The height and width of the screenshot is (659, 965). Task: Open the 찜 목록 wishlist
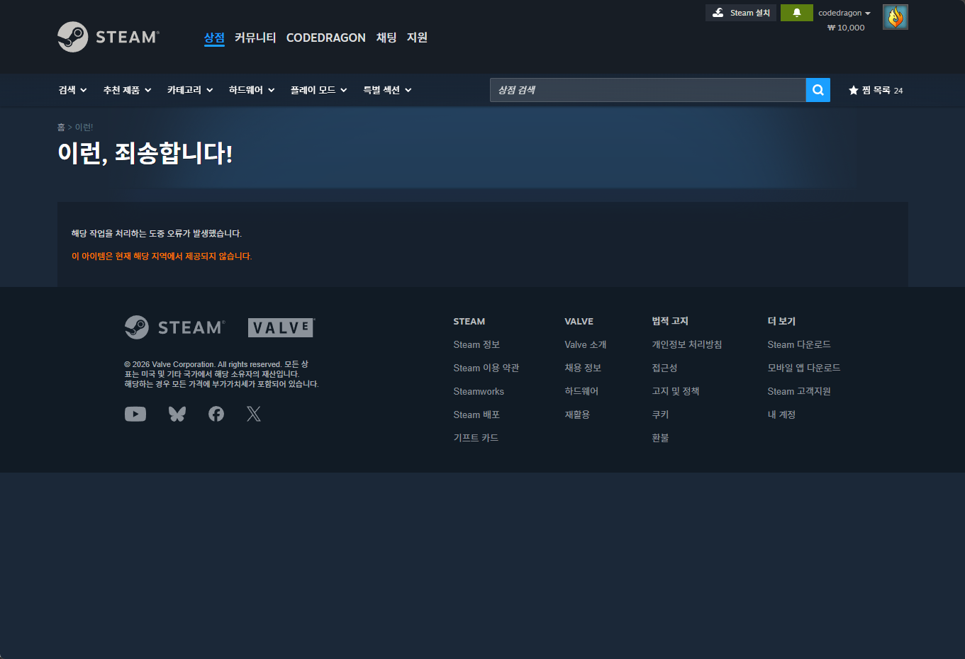[x=876, y=90]
